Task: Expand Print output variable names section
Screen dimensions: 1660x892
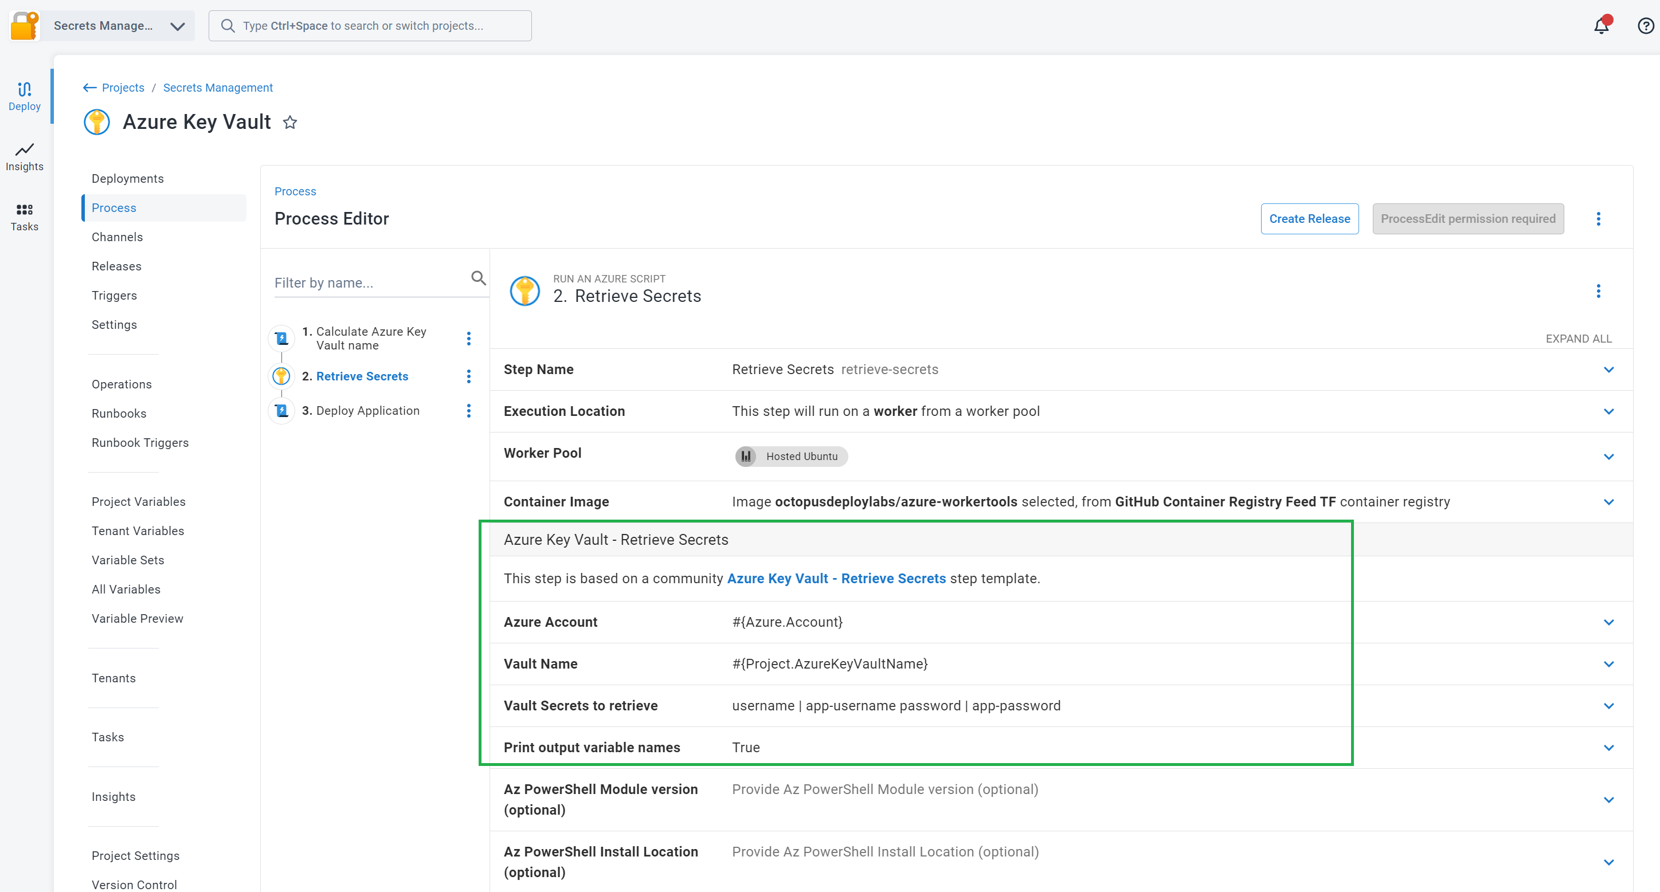Action: [1608, 748]
